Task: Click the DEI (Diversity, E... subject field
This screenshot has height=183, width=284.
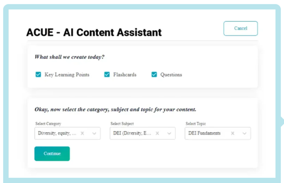Action: [x=143, y=133]
